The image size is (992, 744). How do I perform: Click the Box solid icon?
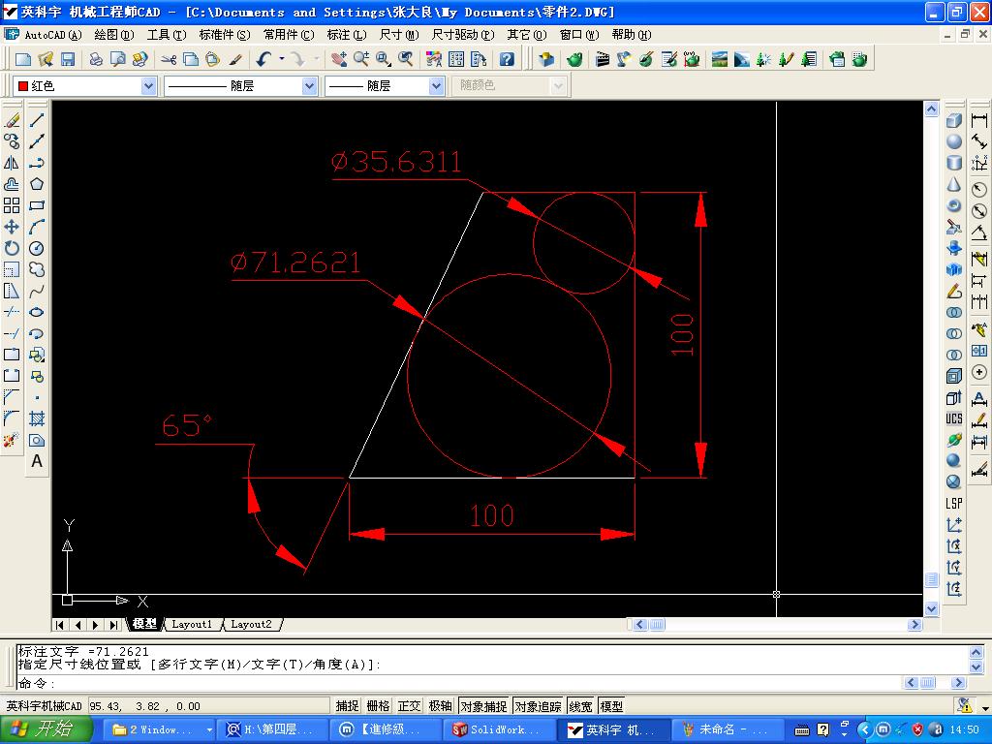[954, 120]
